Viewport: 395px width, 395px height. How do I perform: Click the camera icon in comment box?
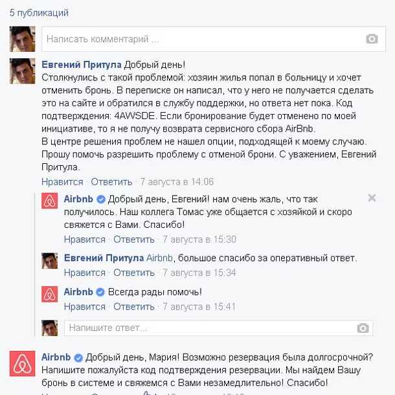[x=372, y=39]
